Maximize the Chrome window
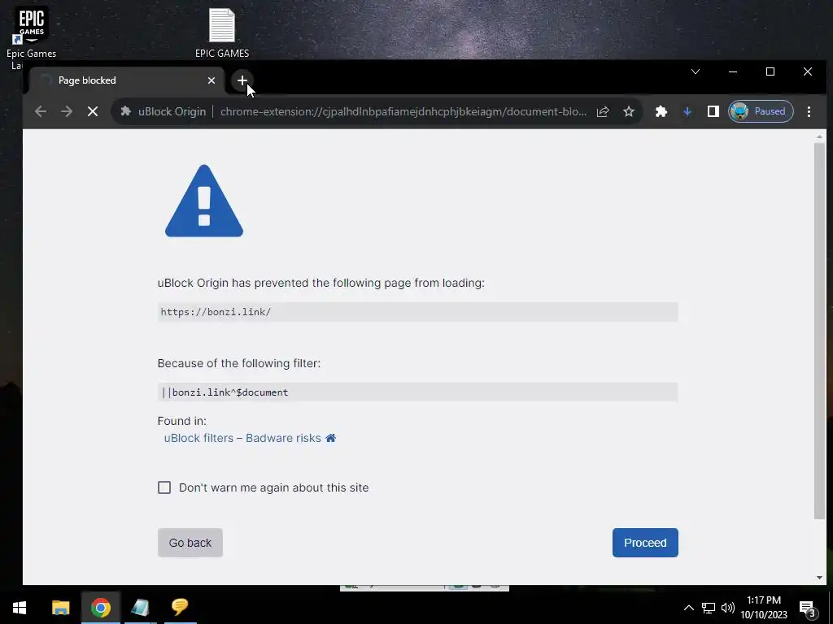 tap(770, 71)
